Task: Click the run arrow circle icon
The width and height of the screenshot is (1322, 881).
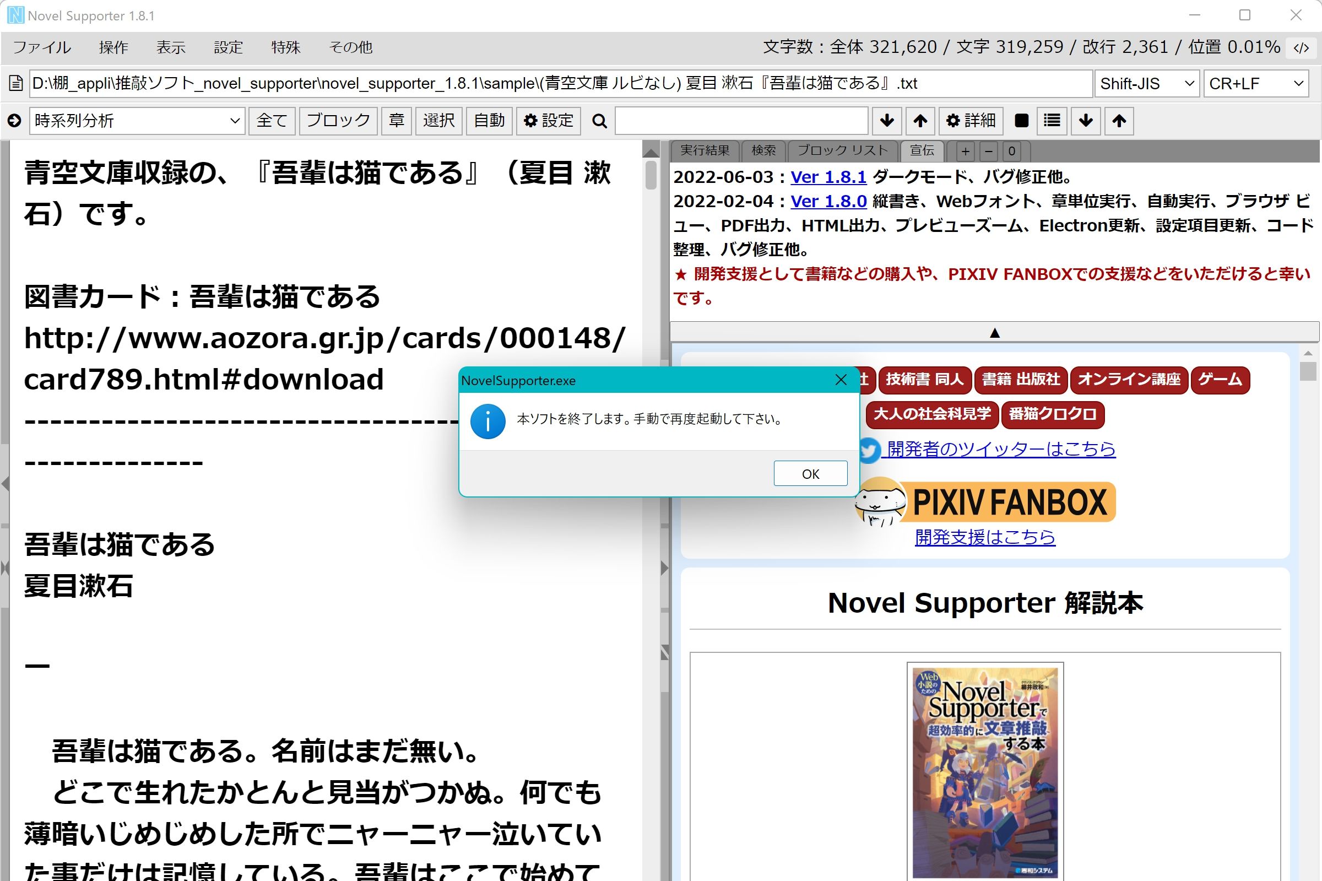Action: pyautogui.click(x=15, y=120)
